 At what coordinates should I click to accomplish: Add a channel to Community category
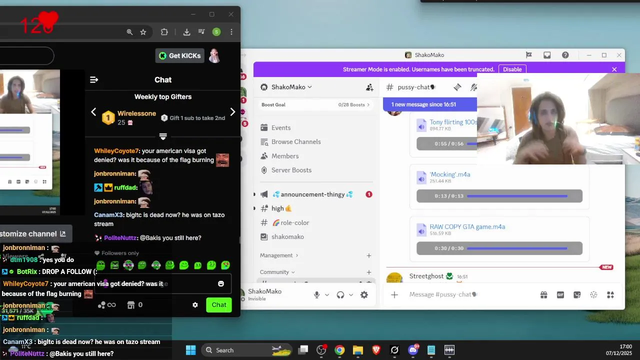click(x=369, y=272)
